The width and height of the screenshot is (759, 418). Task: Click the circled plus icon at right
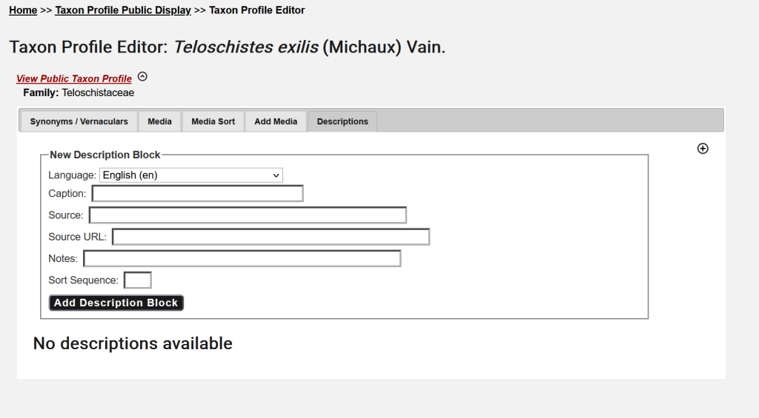[x=703, y=149]
